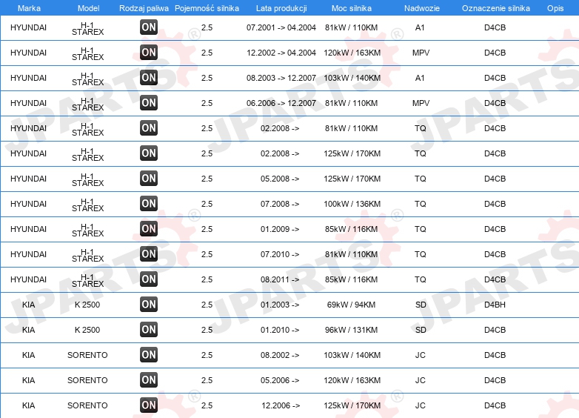
Task: Click ON fuel icon in 12.2002 -> 04.2004 row
Action: [x=149, y=52]
